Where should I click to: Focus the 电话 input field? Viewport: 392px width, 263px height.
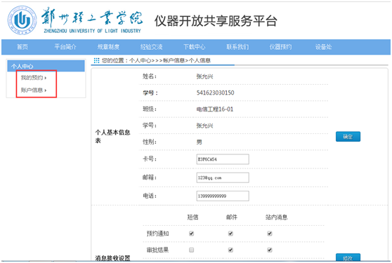click(223, 196)
